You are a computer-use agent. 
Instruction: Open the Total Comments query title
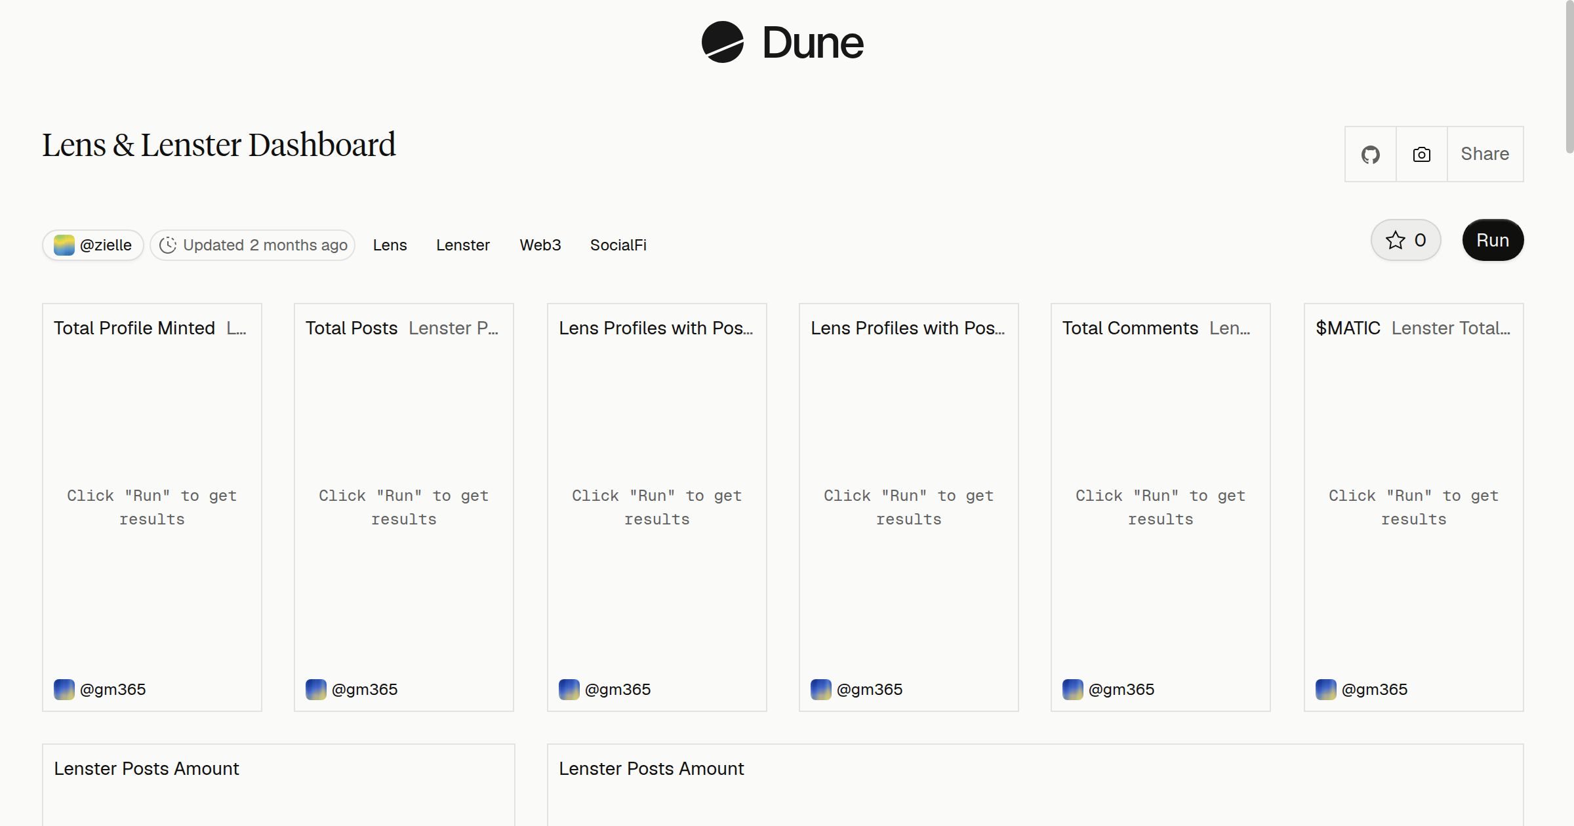point(1130,328)
